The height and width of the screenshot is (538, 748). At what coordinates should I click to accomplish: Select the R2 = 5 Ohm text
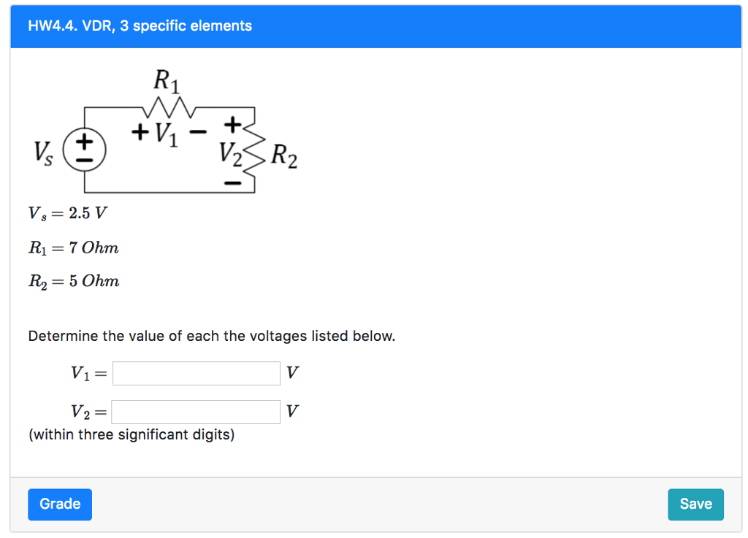(x=73, y=281)
